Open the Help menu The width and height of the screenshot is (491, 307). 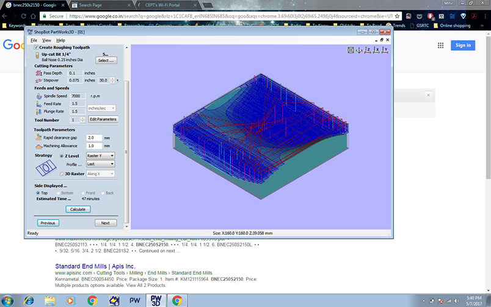point(60,40)
